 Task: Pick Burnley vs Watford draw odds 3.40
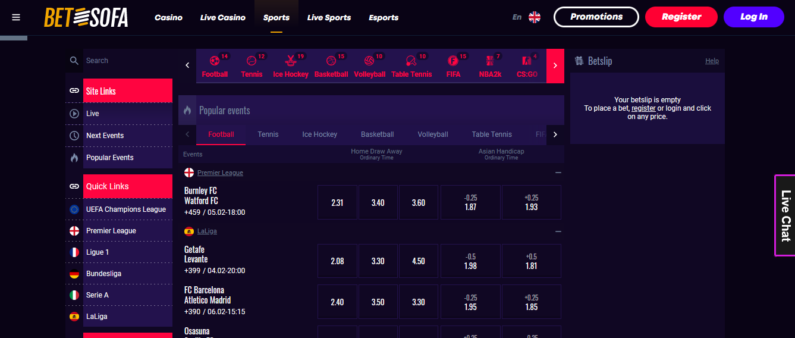[378, 202]
